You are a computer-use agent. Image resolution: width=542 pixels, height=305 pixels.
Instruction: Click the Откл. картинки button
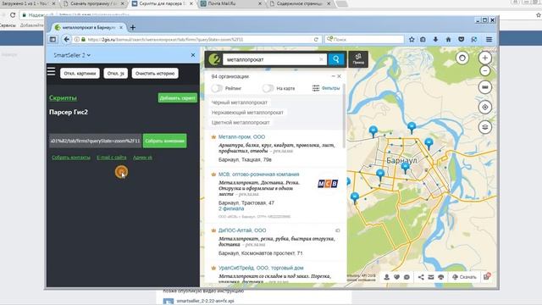pos(80,74)
